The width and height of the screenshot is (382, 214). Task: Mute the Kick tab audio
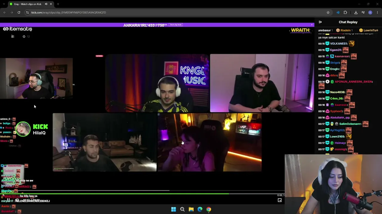click(x=46, y=4)
